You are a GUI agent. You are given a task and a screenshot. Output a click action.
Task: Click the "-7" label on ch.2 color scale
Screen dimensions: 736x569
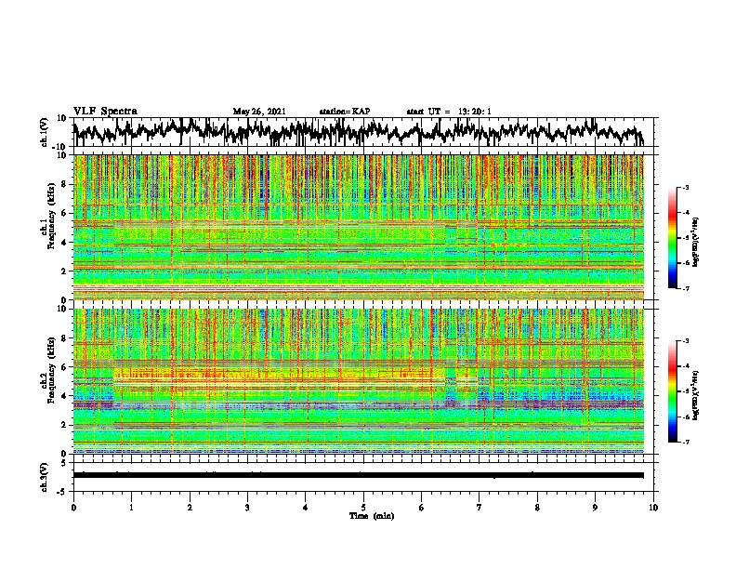[x=686, y=442]
